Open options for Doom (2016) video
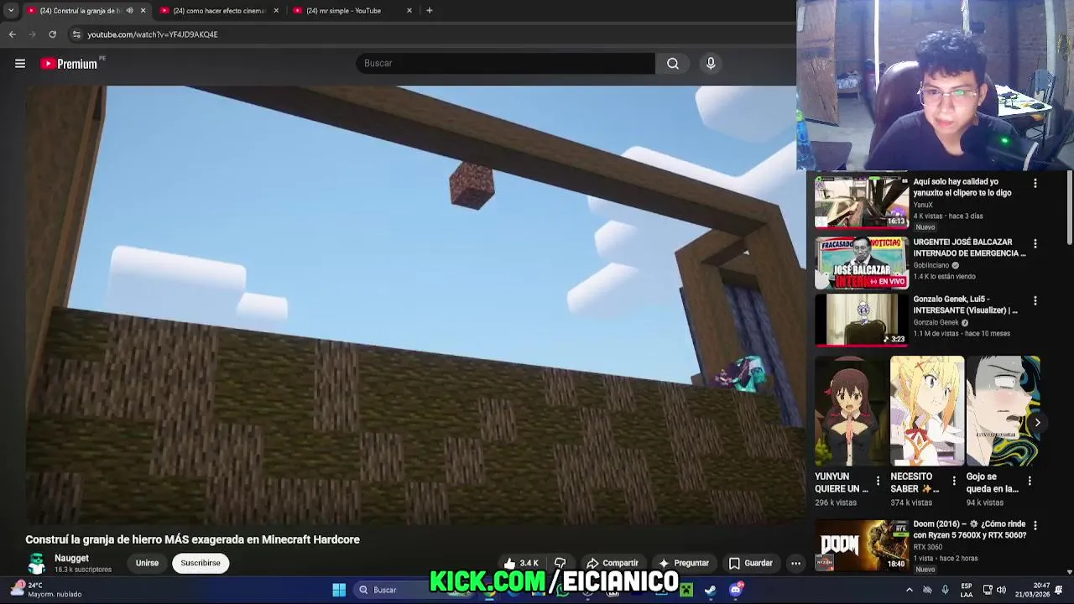1074x604 pixels. (x=1035, y=525)
